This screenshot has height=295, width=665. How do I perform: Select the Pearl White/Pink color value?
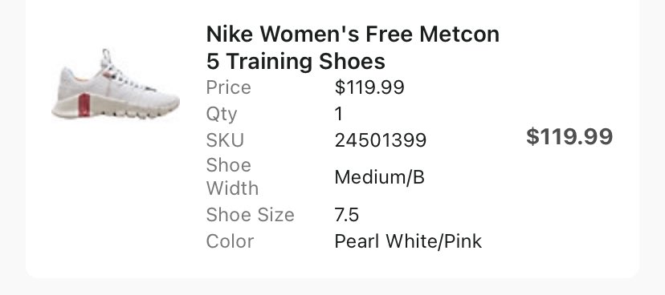(x=408, y=241)
